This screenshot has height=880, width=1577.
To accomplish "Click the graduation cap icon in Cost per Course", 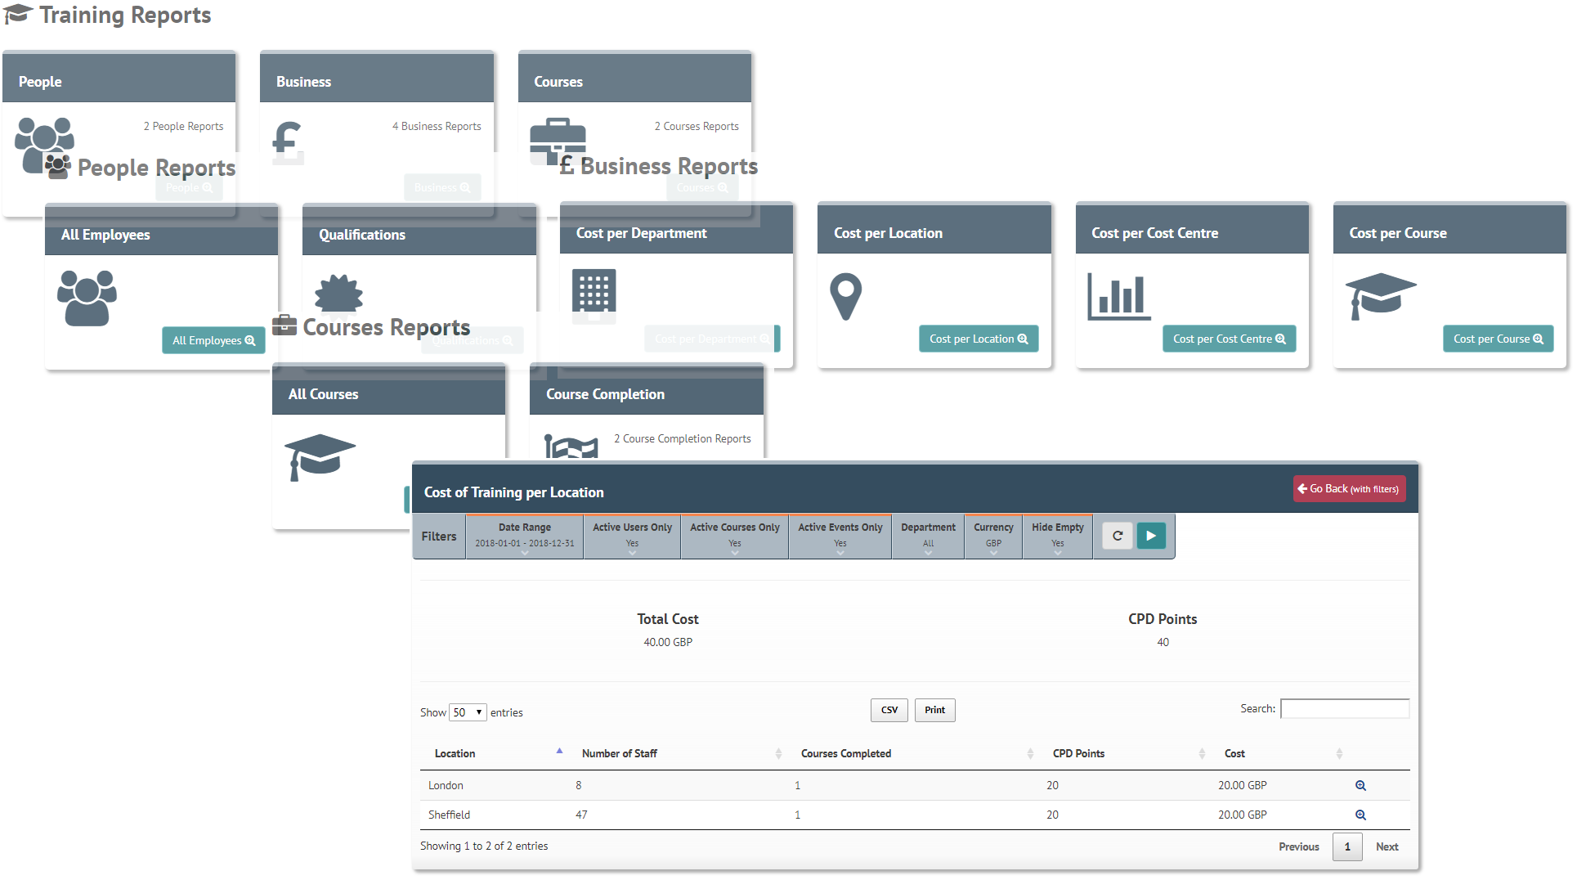I will (1381, 296).
